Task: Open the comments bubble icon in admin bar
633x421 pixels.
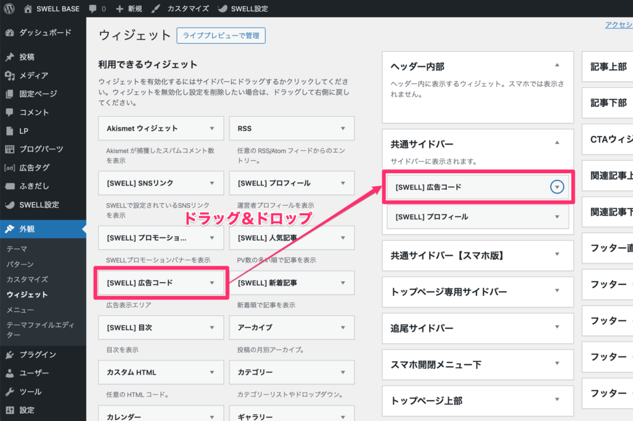Action: [93, 9]
